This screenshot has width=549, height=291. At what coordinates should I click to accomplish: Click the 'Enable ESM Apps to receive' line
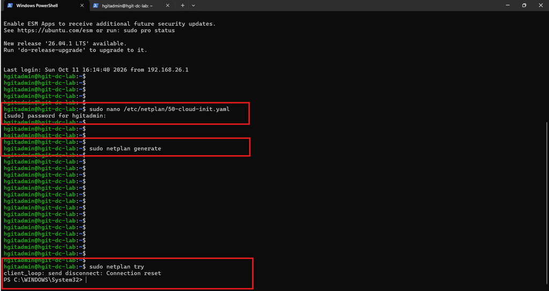coord(109,24)
